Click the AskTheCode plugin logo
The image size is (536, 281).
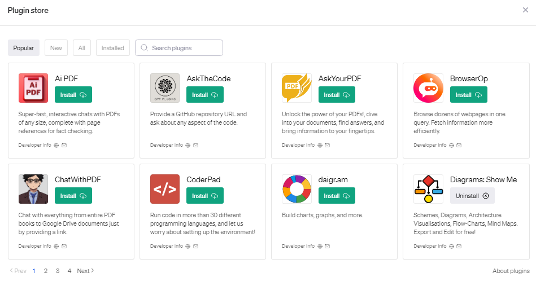click(165, 88)
